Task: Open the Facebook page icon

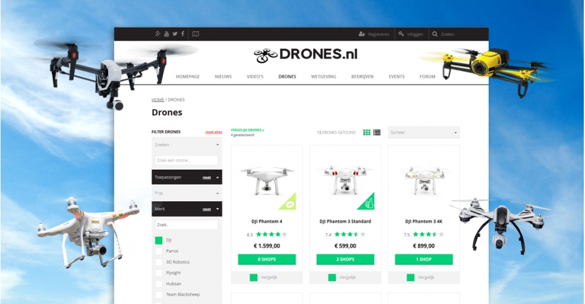Action: (183, 34)
